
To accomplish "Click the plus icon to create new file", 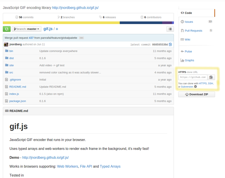I will pos(57,29).
